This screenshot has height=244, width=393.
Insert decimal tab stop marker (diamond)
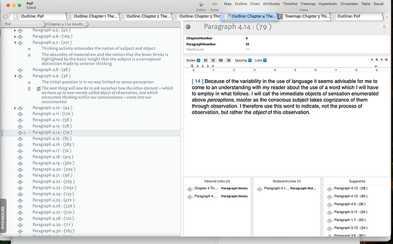tap(376, 60)
